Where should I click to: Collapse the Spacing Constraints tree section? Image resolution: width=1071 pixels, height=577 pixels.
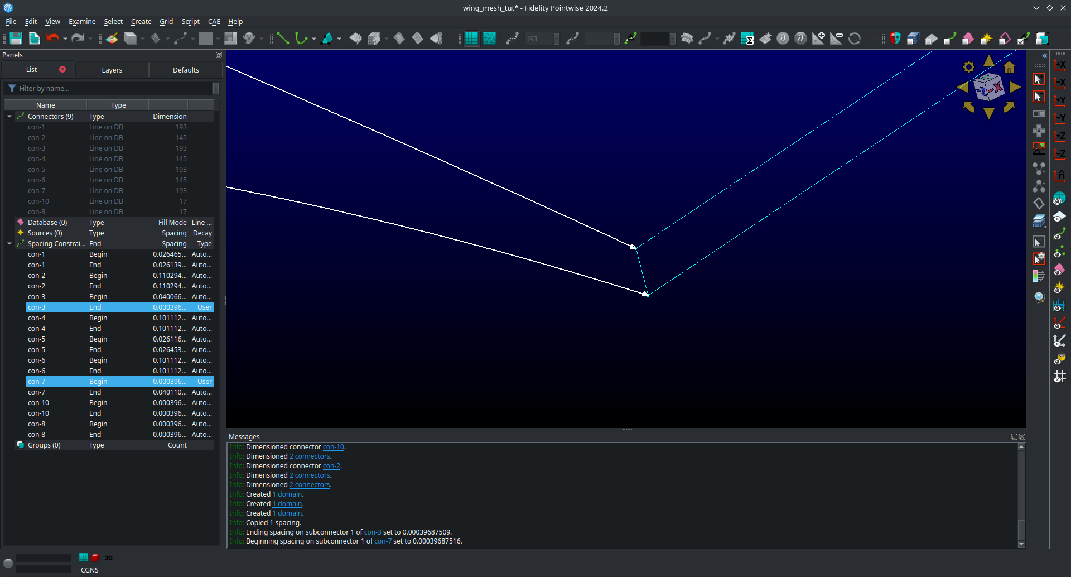coord(9,243)
